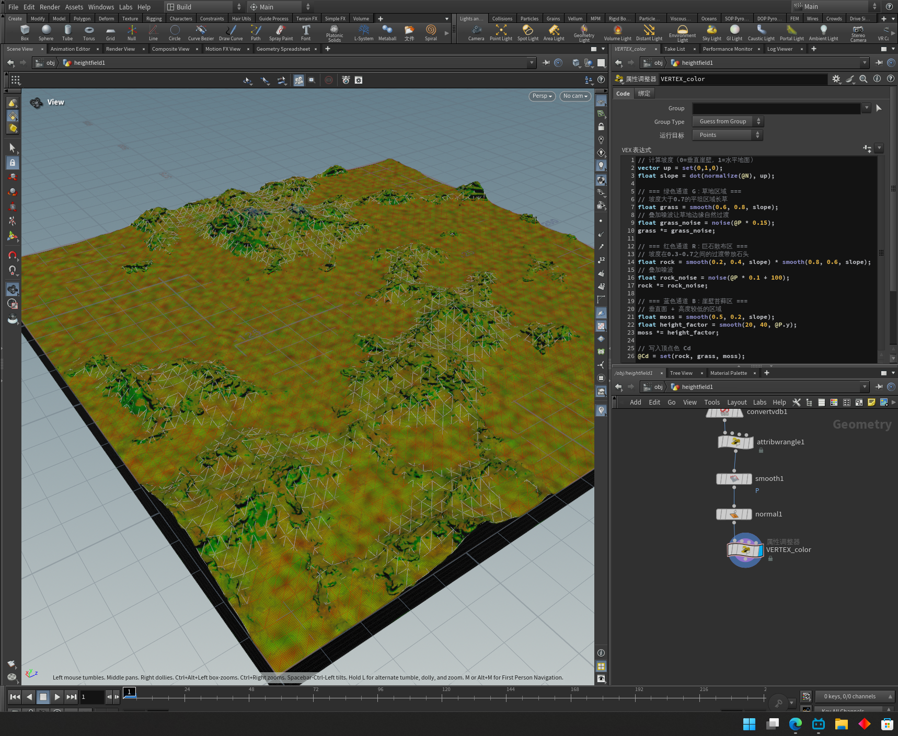
Task: Select the Sphere shelf tool
Action: pyautogui.click(x=46, y=32)
